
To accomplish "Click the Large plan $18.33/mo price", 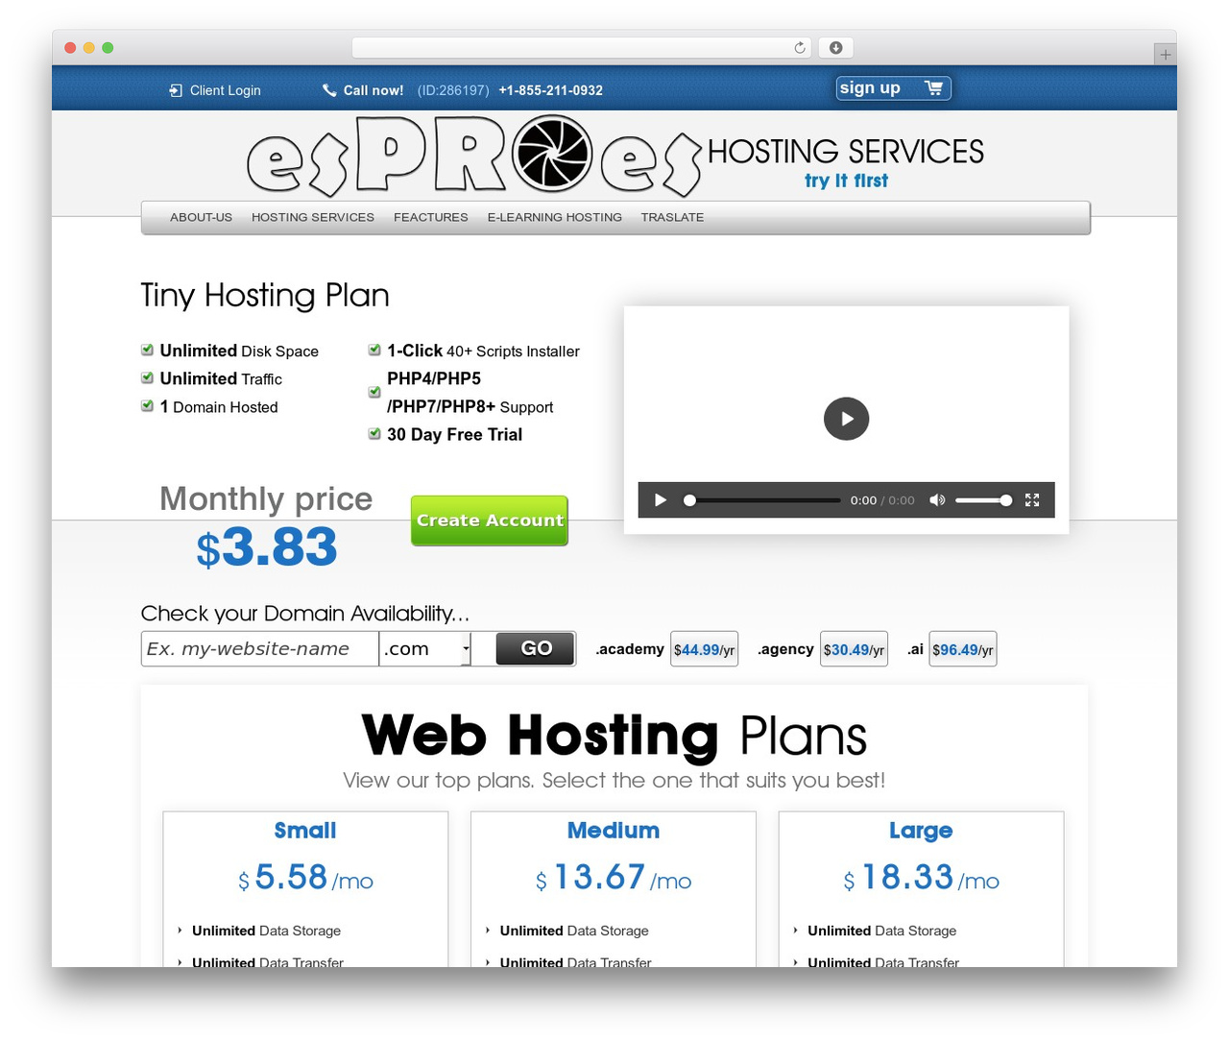I will click(x=921, y=878).
